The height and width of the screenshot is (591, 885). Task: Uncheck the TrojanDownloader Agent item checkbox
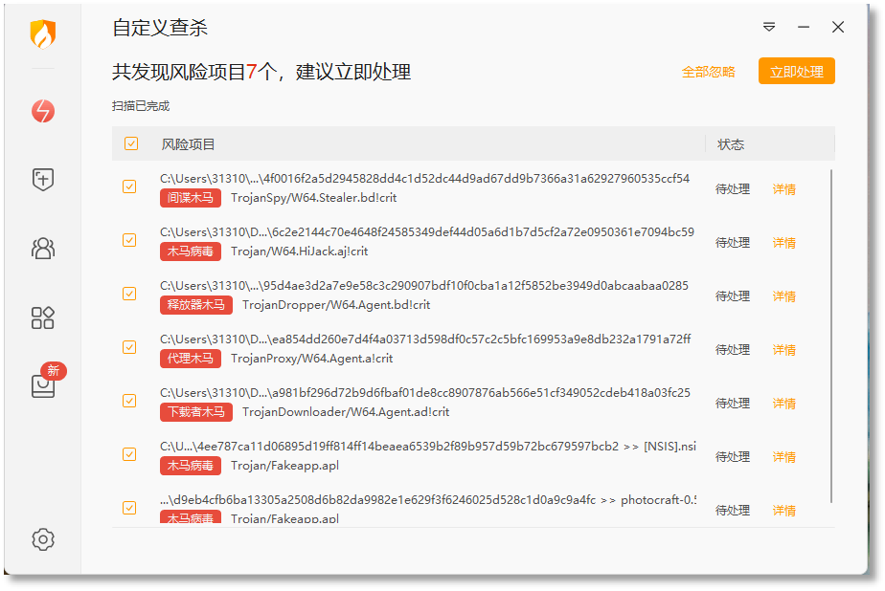[129, 401]
